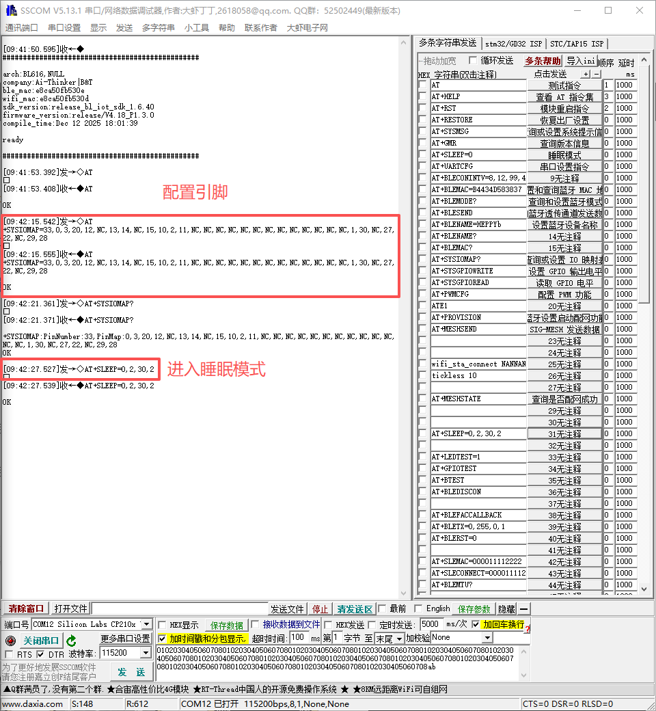The image size is (656, 711).
Task: Click the AT+SYSIOMAP? string field
Action: tap(478, 259)
